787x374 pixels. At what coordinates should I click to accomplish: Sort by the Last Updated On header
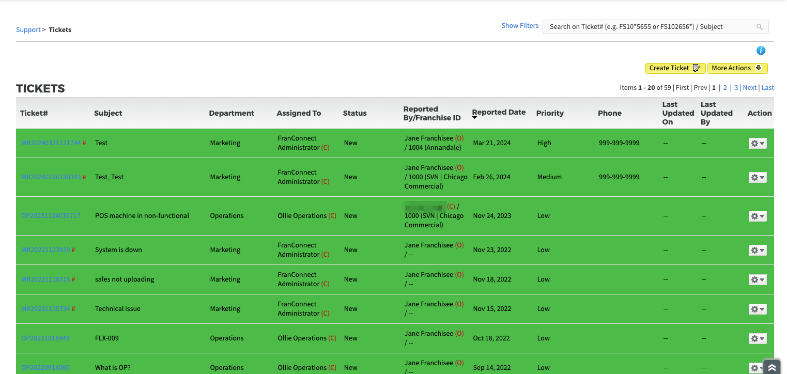pos(678,113)
